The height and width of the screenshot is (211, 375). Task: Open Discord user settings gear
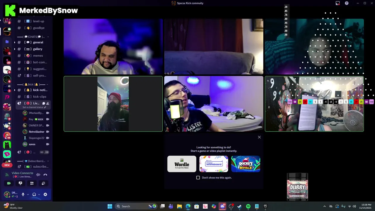coord(45,194)
